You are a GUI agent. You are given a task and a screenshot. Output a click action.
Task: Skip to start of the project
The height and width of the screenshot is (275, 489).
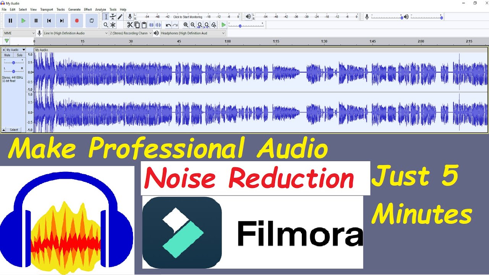[x=49, y=21]
